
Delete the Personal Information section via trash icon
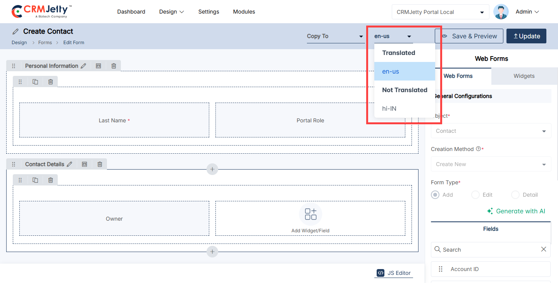point(114,66)
